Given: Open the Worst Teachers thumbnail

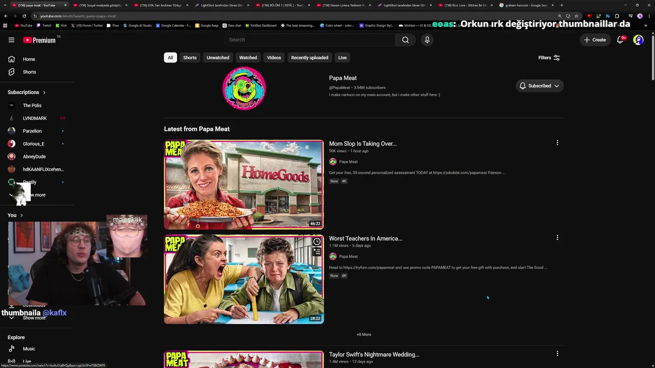Looking at the screenshot, I should pos(244,279).
